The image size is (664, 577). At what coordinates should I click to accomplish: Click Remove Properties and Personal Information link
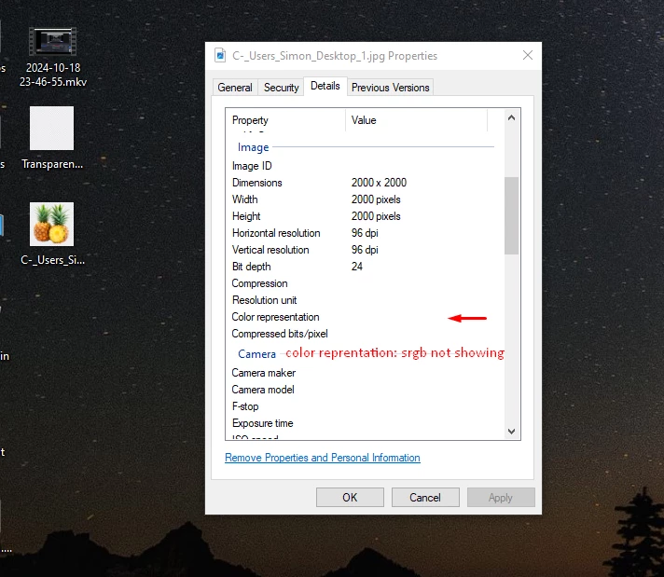click(323, 458)
